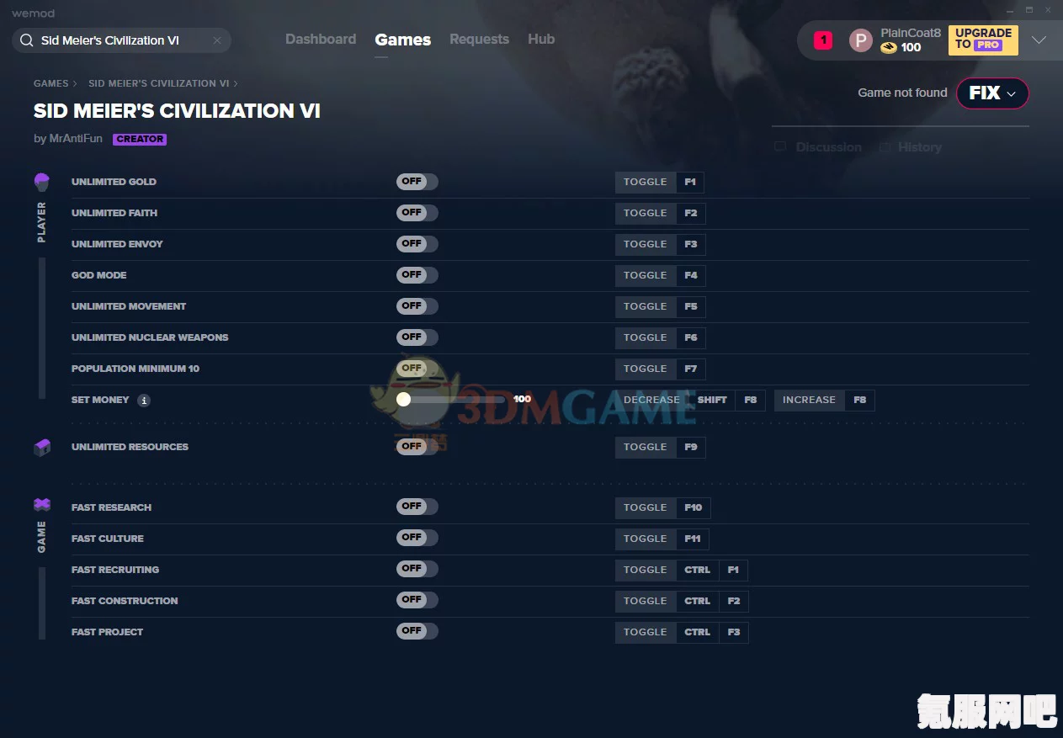Click the Set Money slider handle
The width and height of the screenshot is (1063, 738).
pyautogui.click(x=404, y=399)
